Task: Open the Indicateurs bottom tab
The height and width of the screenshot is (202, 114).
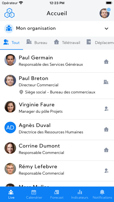Action: point(80,194)
